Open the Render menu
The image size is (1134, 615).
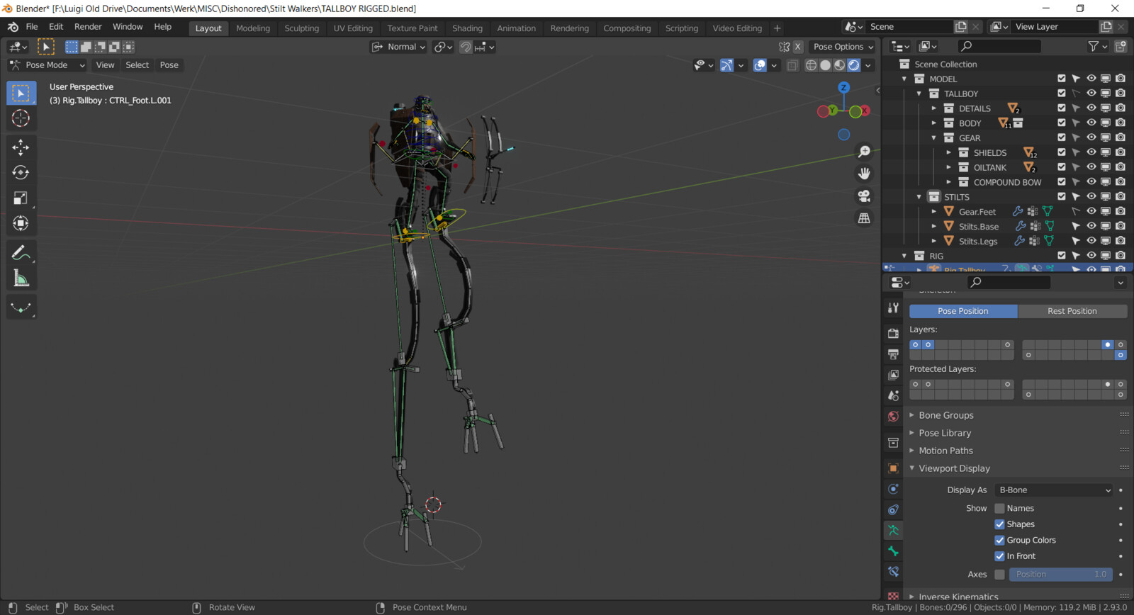pos(88,27)
